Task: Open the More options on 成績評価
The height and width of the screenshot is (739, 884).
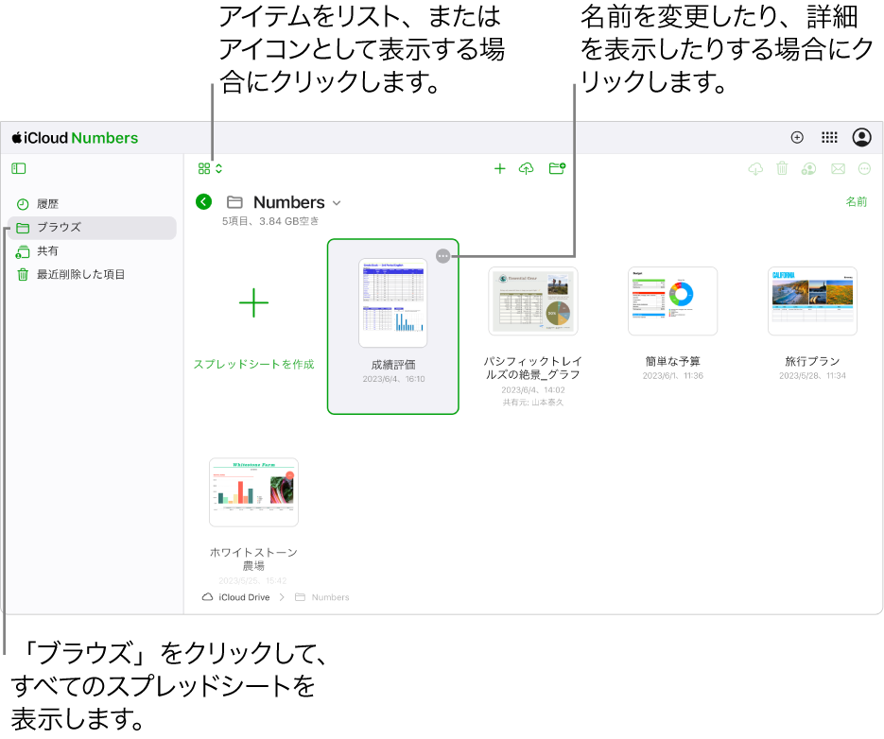Action: tap(442, 255)
